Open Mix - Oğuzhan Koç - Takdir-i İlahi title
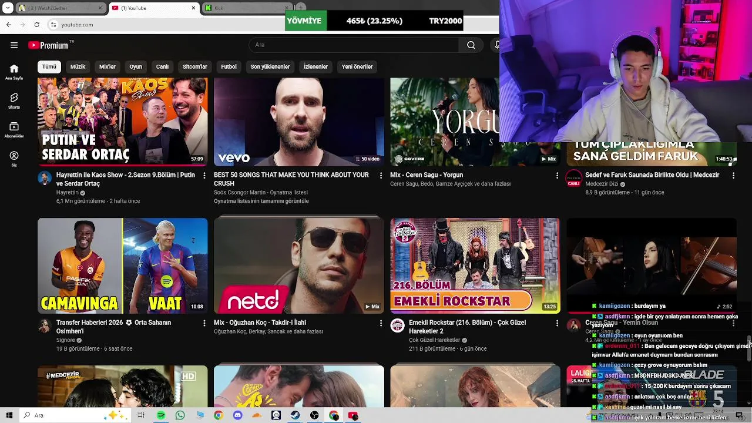The image size is (752, 423). click(260, 323)
